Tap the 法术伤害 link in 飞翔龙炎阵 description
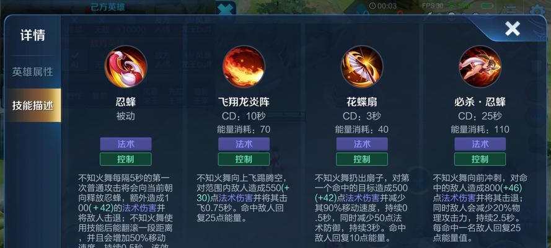This screenshot has height=248, width=551. coord(234,197)
